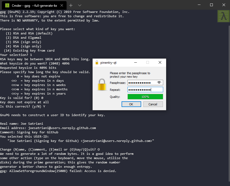Click '(1) RSA and RSA (default)' option text
This screenshot has width=230, height=186.
coord(29,33)
